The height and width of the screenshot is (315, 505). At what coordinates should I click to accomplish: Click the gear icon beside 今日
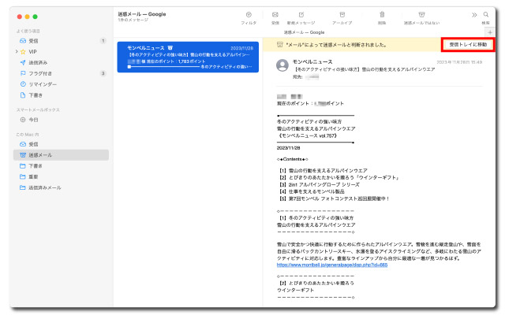click(23, 120)
